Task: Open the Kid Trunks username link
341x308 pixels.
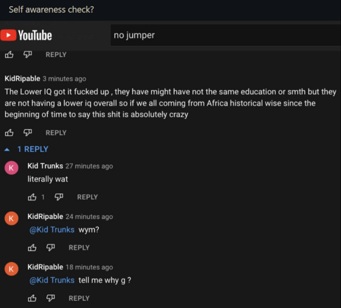Action: click(45, 166)
